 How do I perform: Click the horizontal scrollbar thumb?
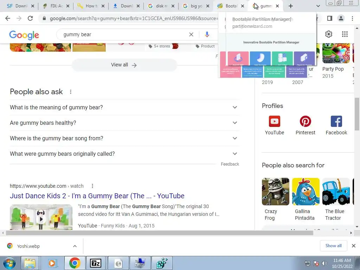pos(160,233)
